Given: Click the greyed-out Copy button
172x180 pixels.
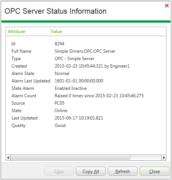Looking at the screenshot, I should [x=59, y=171].
